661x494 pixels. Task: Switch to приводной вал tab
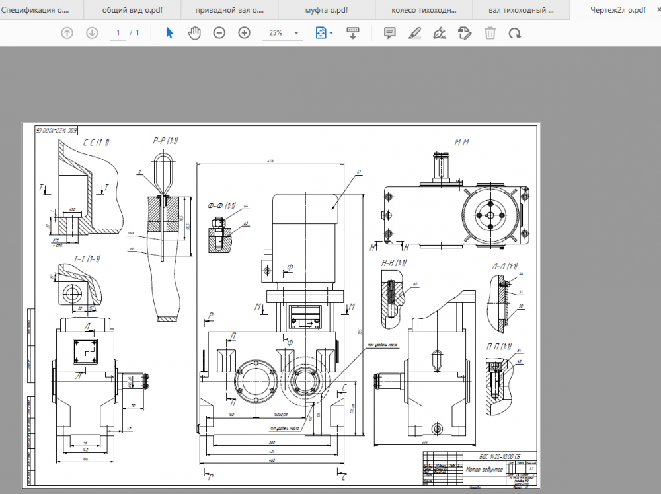tap(230, 10)
